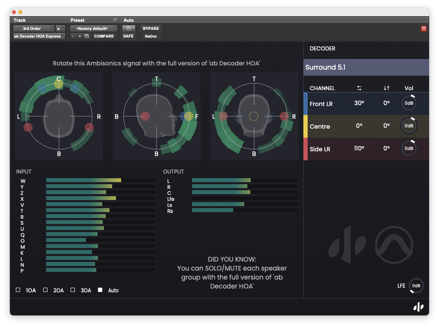The width and height of the screenshot is (439, 327).
Task: Click the top-view head visualizer
Action: tap(59, 116)
